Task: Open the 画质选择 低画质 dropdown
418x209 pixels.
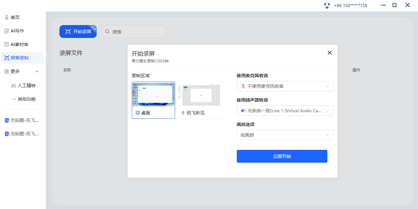Action: tap(285, 135)
